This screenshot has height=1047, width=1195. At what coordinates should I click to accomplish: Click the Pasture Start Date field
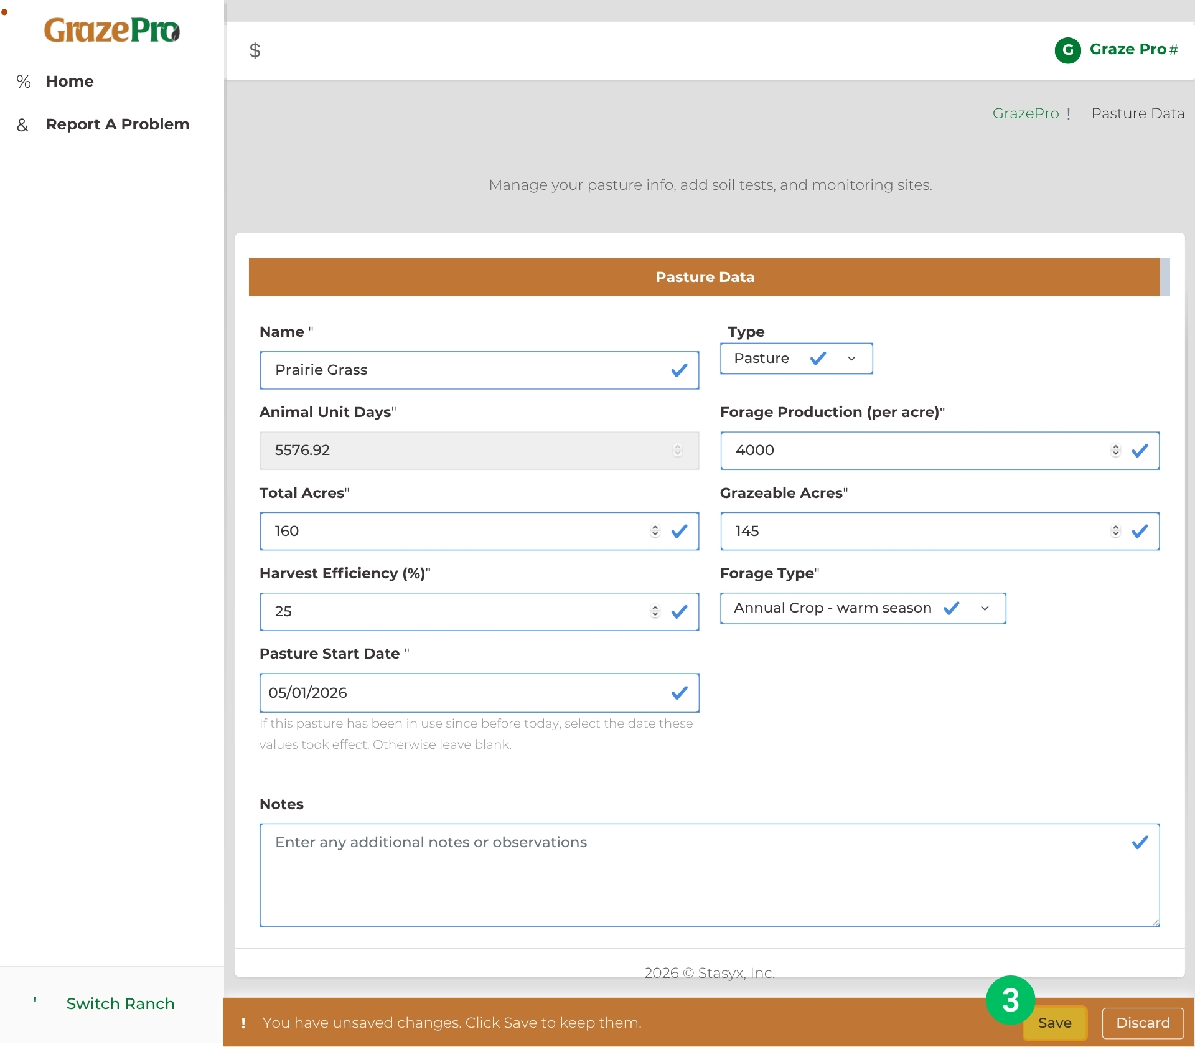[479, 693]
